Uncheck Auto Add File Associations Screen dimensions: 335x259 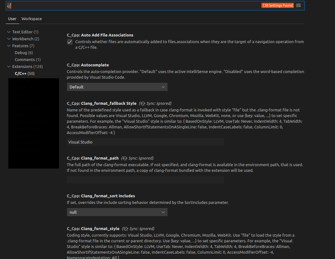coord(69,42)
